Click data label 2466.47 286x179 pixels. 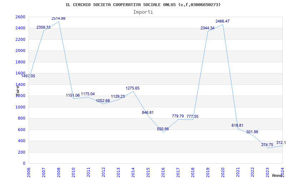point(222,21)
